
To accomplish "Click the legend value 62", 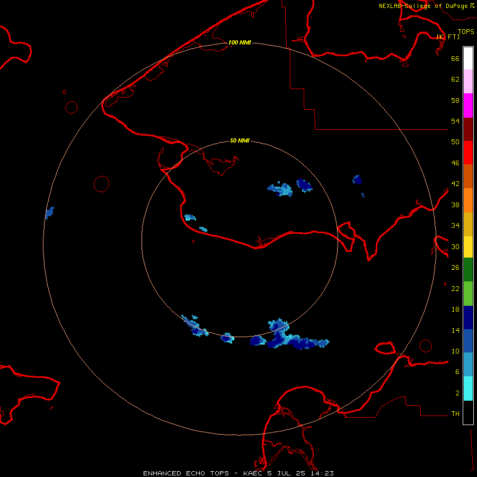I will (455, 79).
